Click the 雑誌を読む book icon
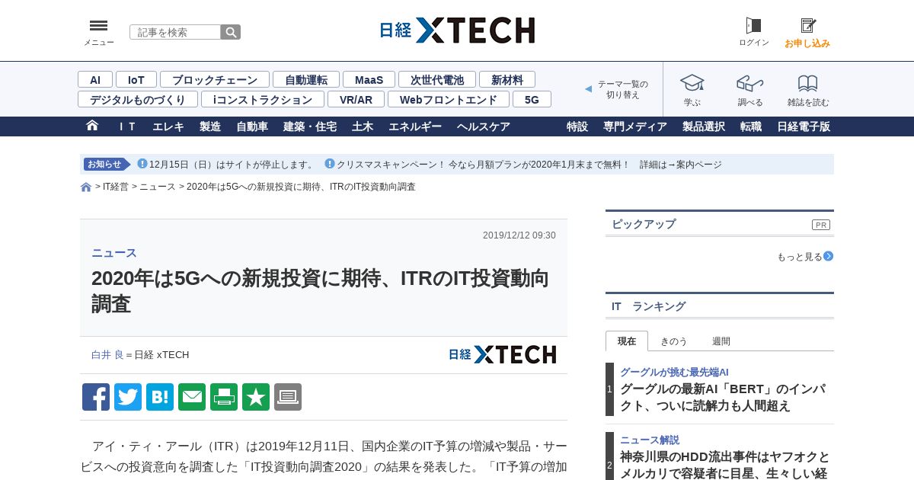The image size is (914, 480). pyautogui.click(x=808, y=83)
